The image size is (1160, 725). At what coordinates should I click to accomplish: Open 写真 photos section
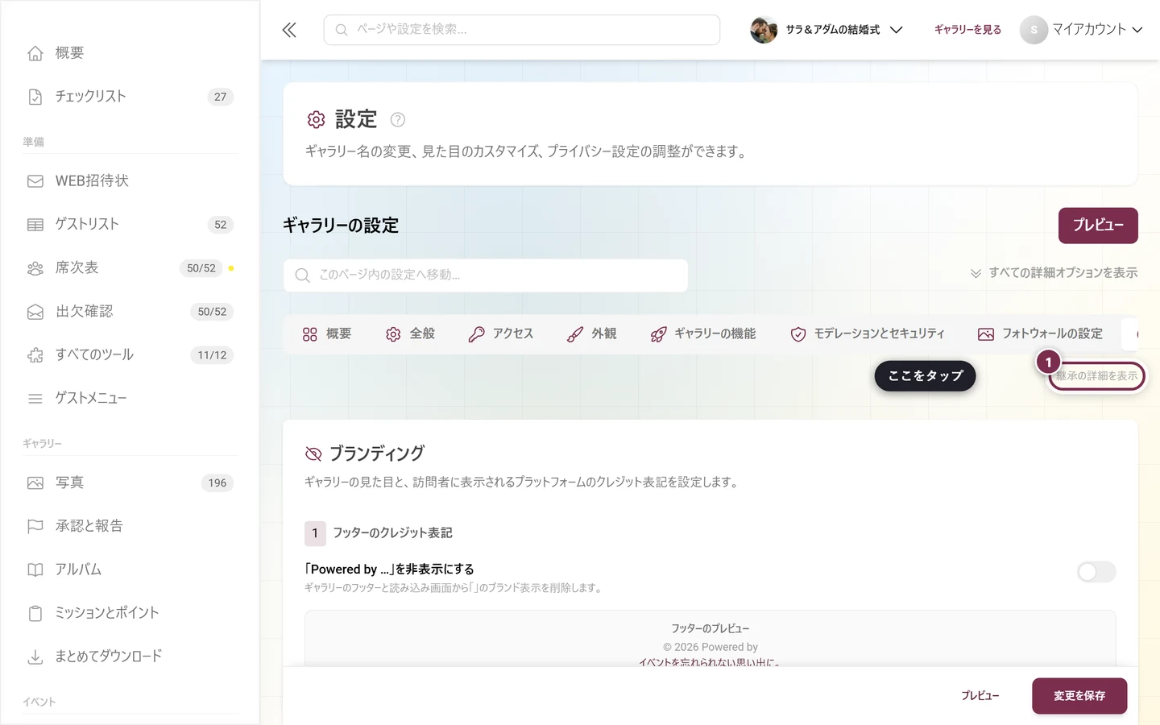click(x=130, y=483)
